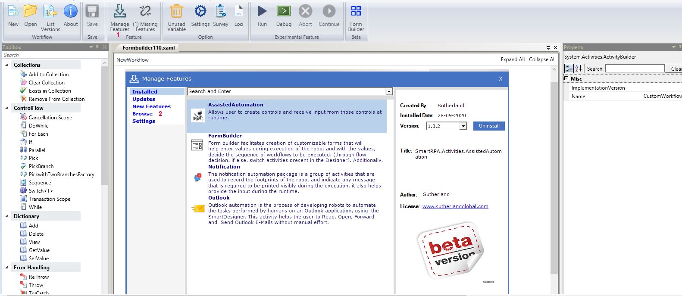Select the Updates tab in Manage Features
Image resolution: width=682 pixels, height=296 pixels.
pyautogui.click(x=144, y=99)
